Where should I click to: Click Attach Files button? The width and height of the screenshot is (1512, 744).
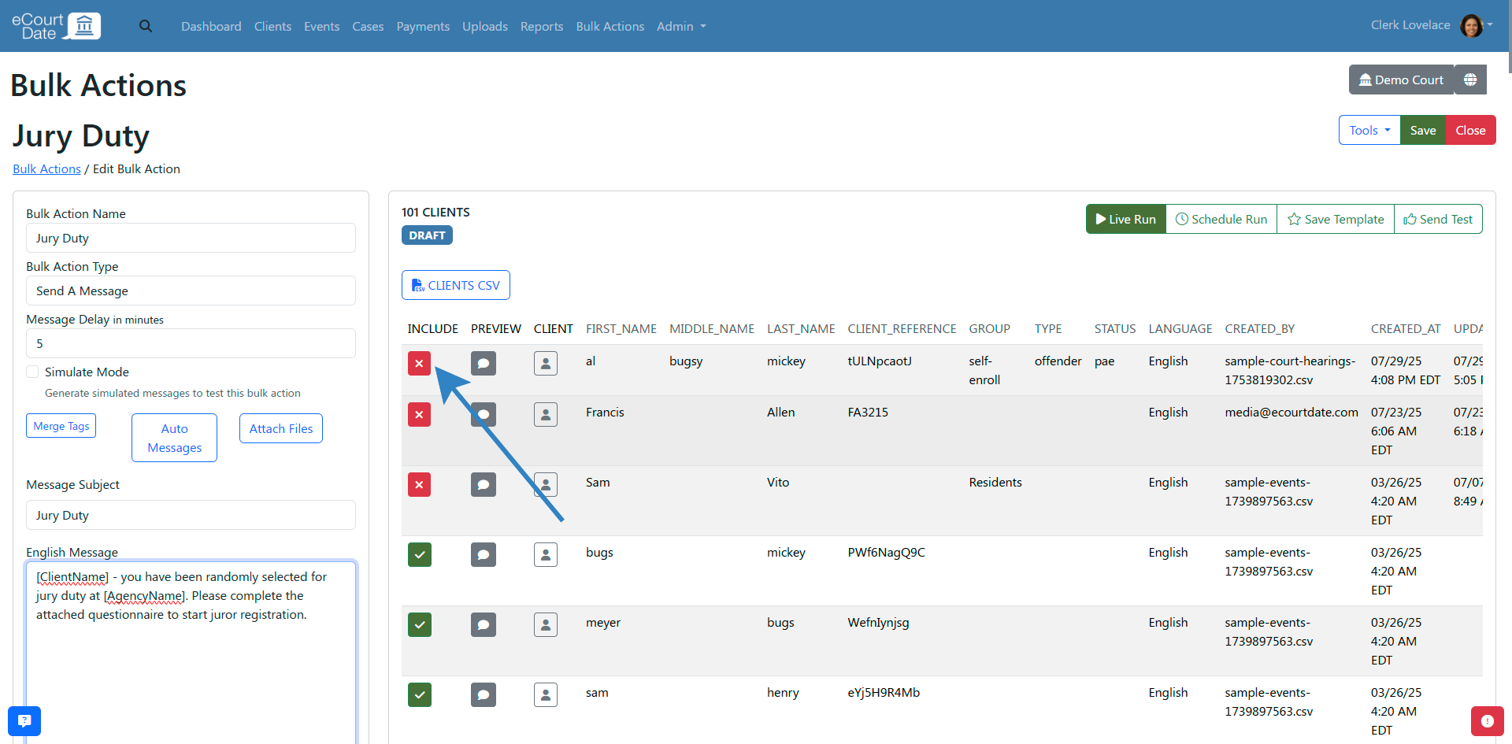coord(281,428)
